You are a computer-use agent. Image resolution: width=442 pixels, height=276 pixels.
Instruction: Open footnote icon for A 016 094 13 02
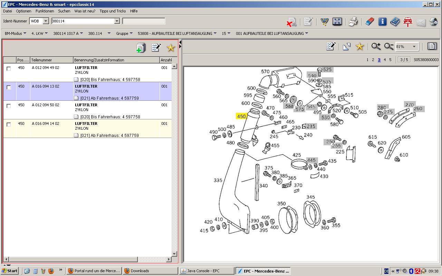pyautogui.click(x=76, y=98)
